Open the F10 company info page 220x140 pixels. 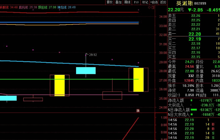[136, 2]
